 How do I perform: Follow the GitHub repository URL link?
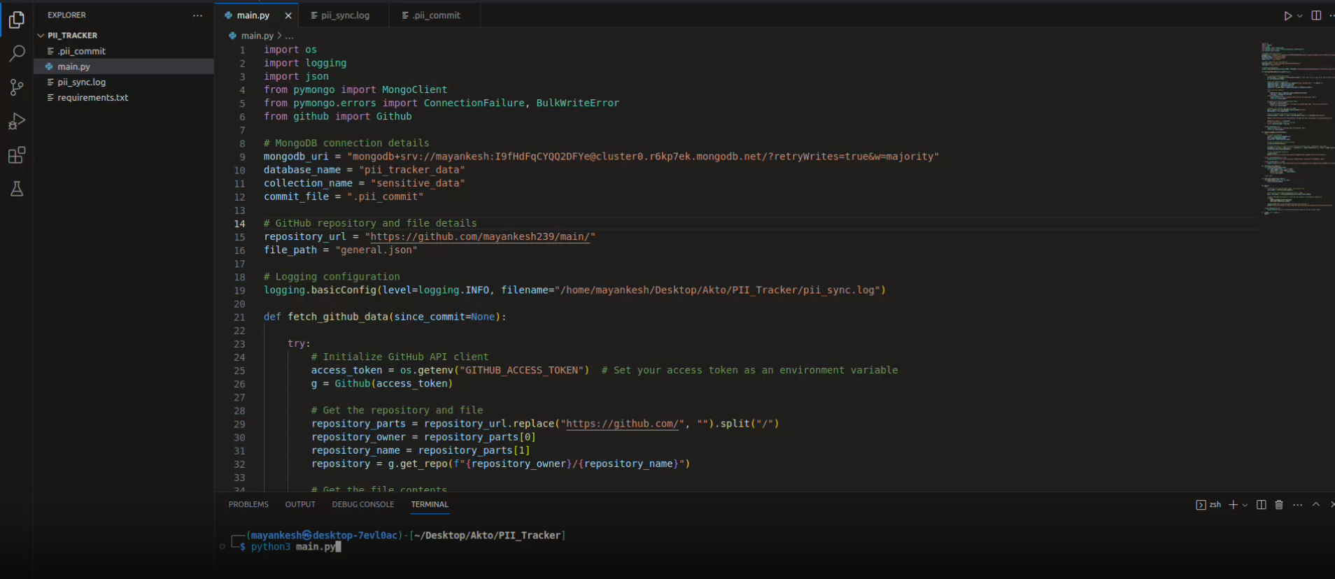479,237
